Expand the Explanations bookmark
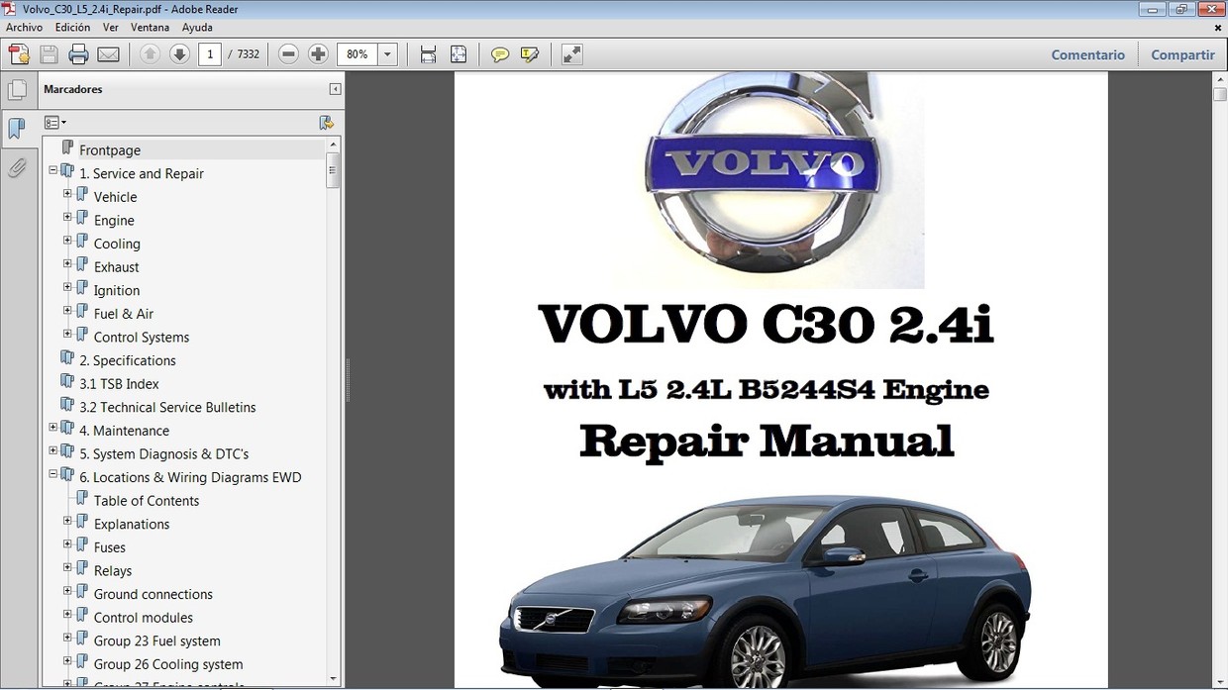The width and height of the screenshot is (1228, 690). coord(67,521)
